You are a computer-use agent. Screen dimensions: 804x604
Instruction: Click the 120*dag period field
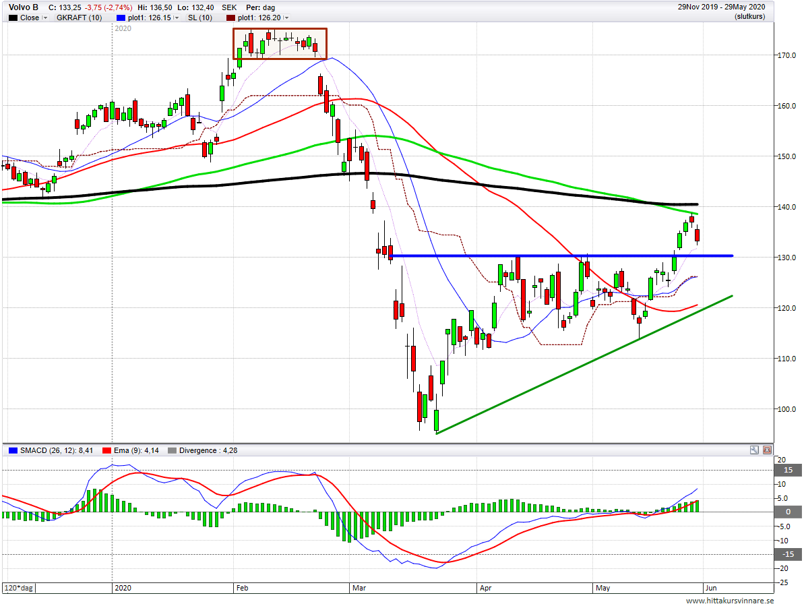[20, 588]
